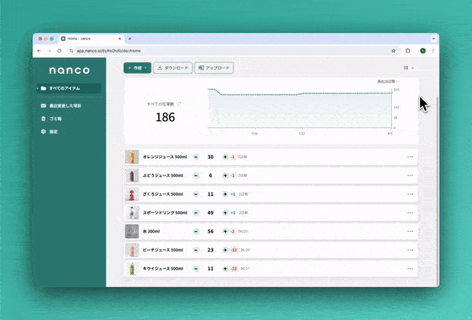The image size is (472, 320).
Task: Increase スポーツドリンク 500ml quantity with plus
Action: pos(225,212)
